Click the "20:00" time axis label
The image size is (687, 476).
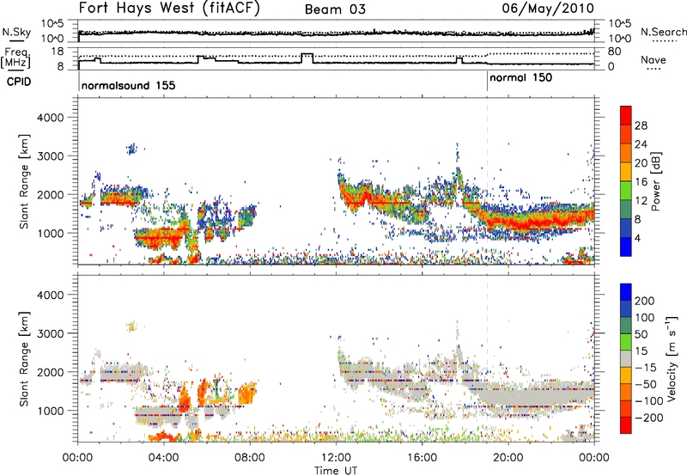(508, 458)
